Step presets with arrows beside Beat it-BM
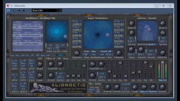Screen dimensions: 180x101 pos(57,11)
